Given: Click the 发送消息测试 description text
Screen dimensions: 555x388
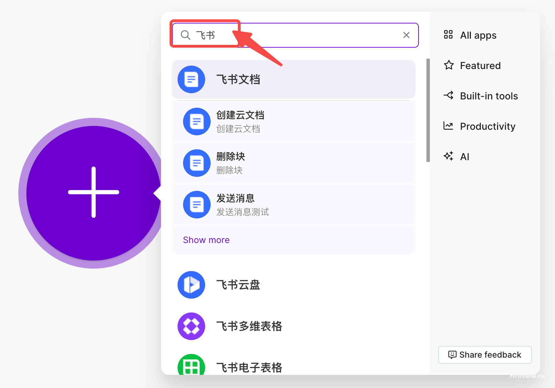Looking at the screenshot, I should tap(243, 212).
